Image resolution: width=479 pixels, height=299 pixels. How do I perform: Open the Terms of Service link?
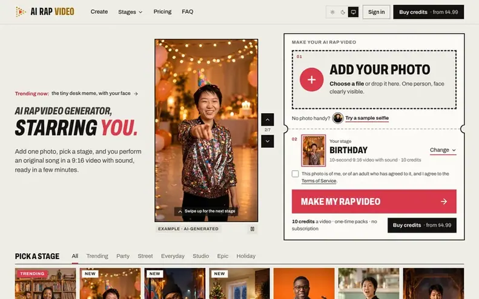point(319,181)
